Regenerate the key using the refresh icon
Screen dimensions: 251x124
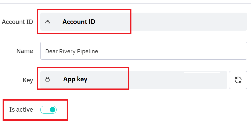click(x=238, y=80)
